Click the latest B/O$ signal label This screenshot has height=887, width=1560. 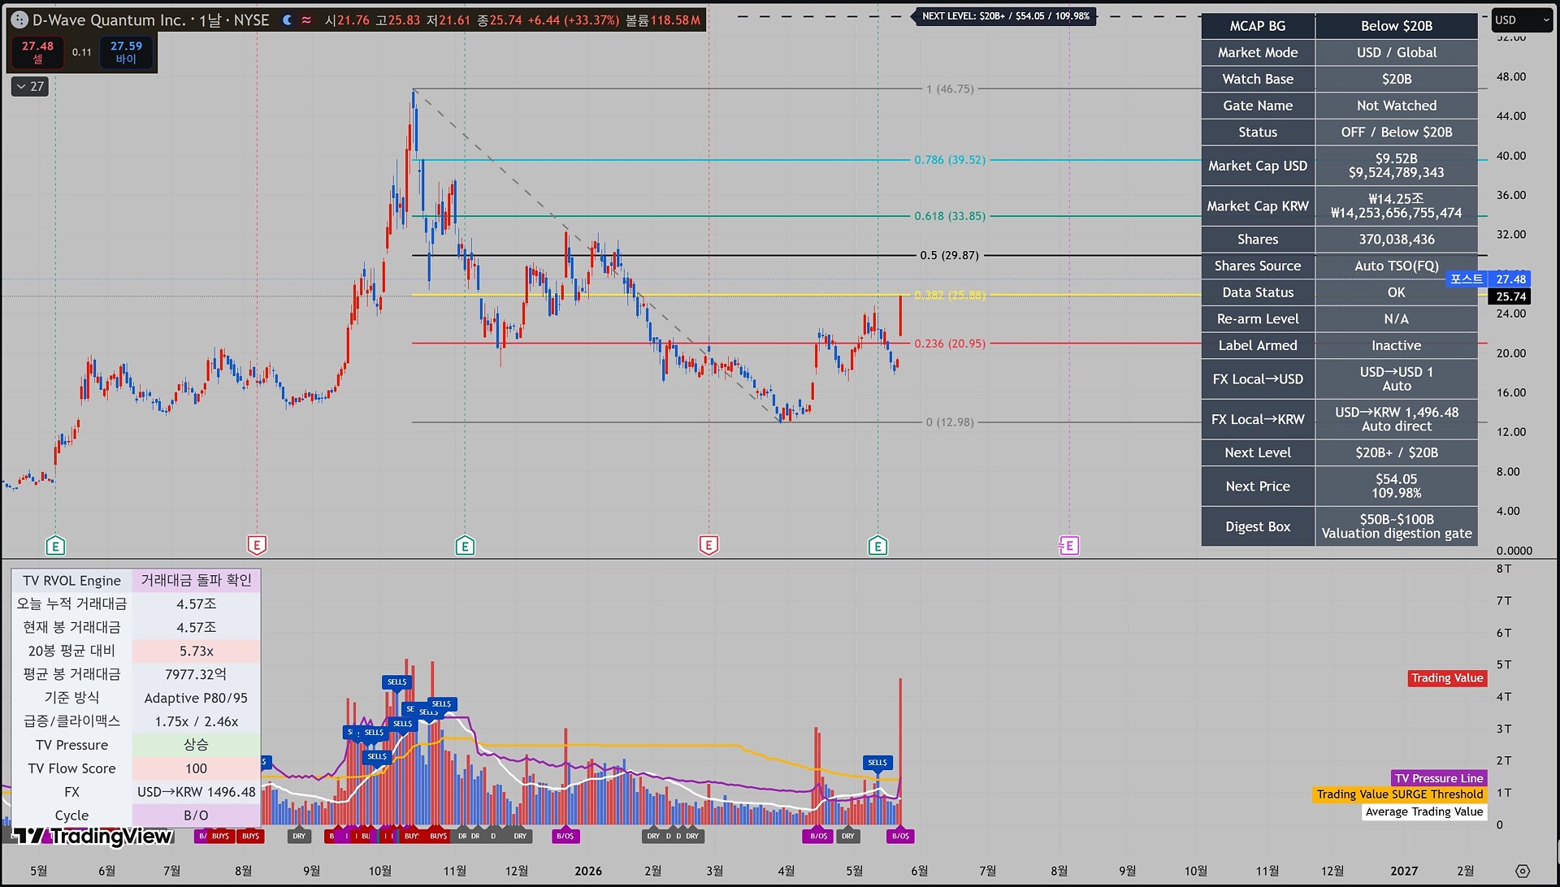pyautogui.click(x=900, y=836)
